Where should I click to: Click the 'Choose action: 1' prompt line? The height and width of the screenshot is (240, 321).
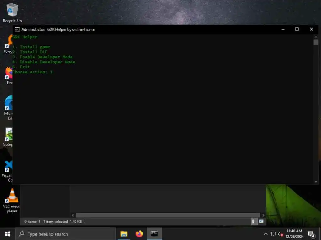coord(32,72)
